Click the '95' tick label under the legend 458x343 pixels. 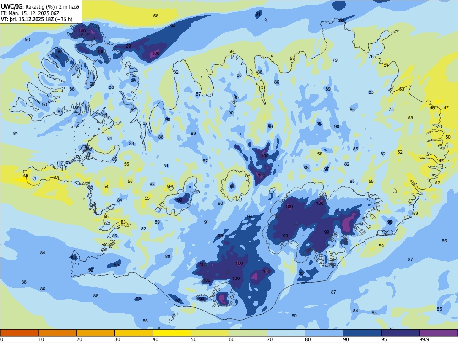pos(384,339)
